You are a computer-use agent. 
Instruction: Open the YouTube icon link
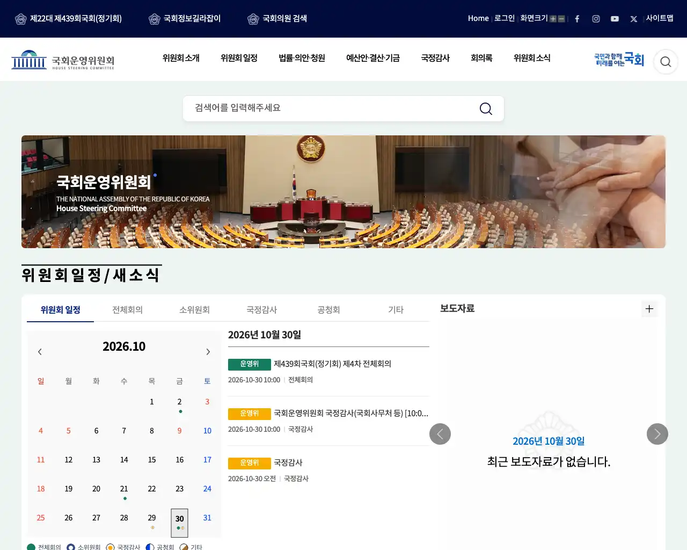tap(615, 19)
